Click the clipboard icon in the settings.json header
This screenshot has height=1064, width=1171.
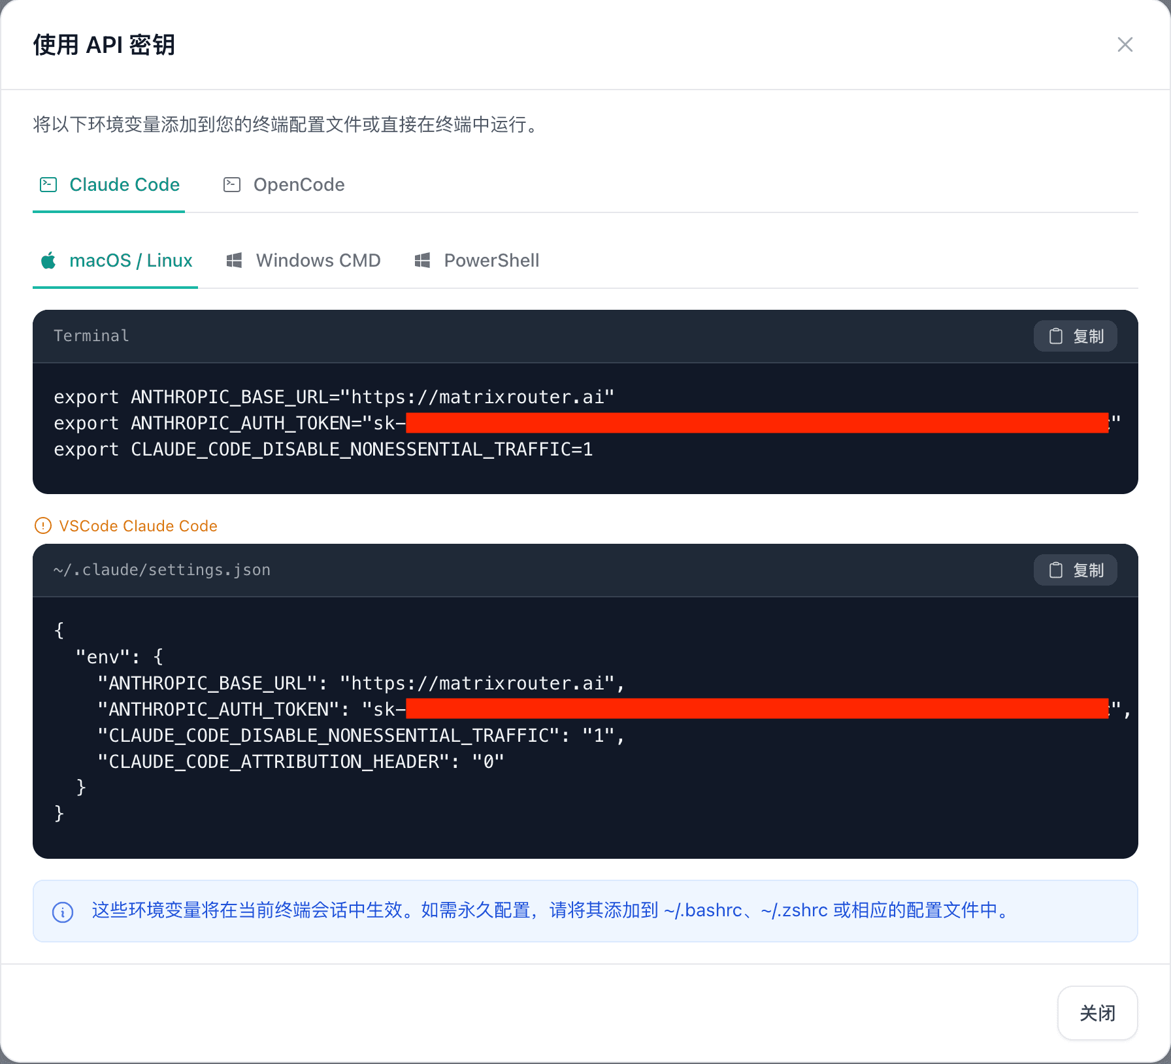(x=1056, y=570)
